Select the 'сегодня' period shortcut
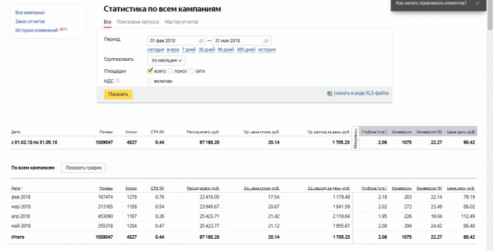 point(155,50)
